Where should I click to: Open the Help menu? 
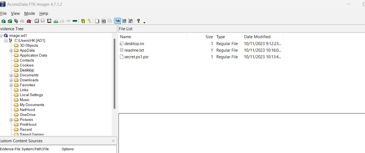point(44,13)
